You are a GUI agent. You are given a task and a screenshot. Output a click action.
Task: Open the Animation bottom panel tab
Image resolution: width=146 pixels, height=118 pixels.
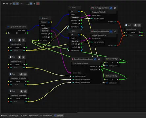[x=34, y=115]
